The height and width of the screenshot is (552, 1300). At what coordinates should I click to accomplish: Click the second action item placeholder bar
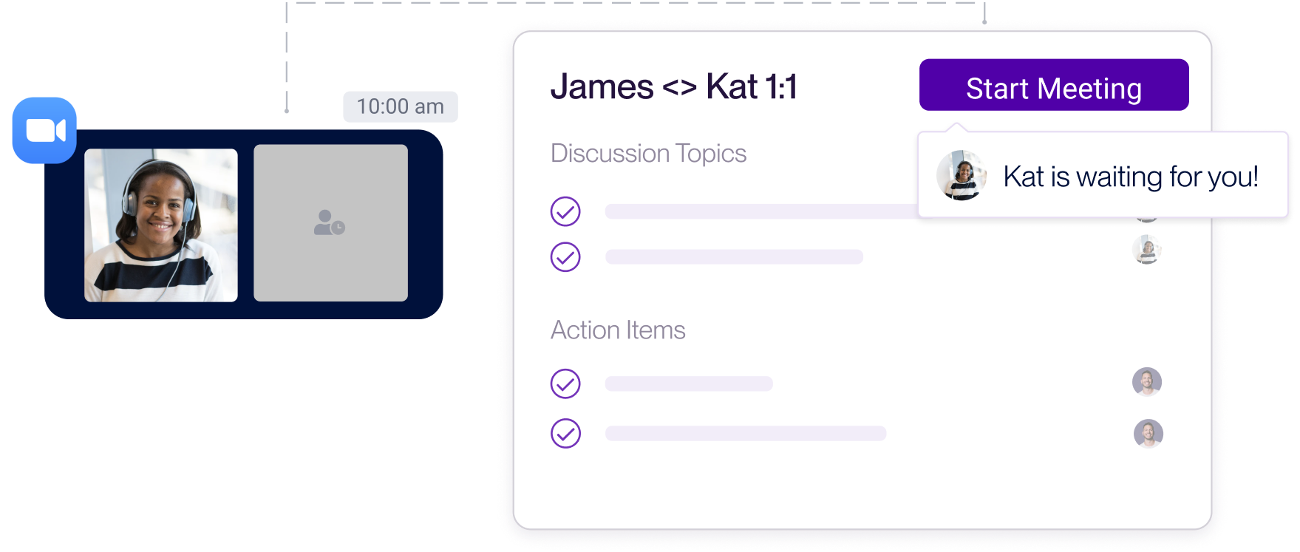[746, 434]
